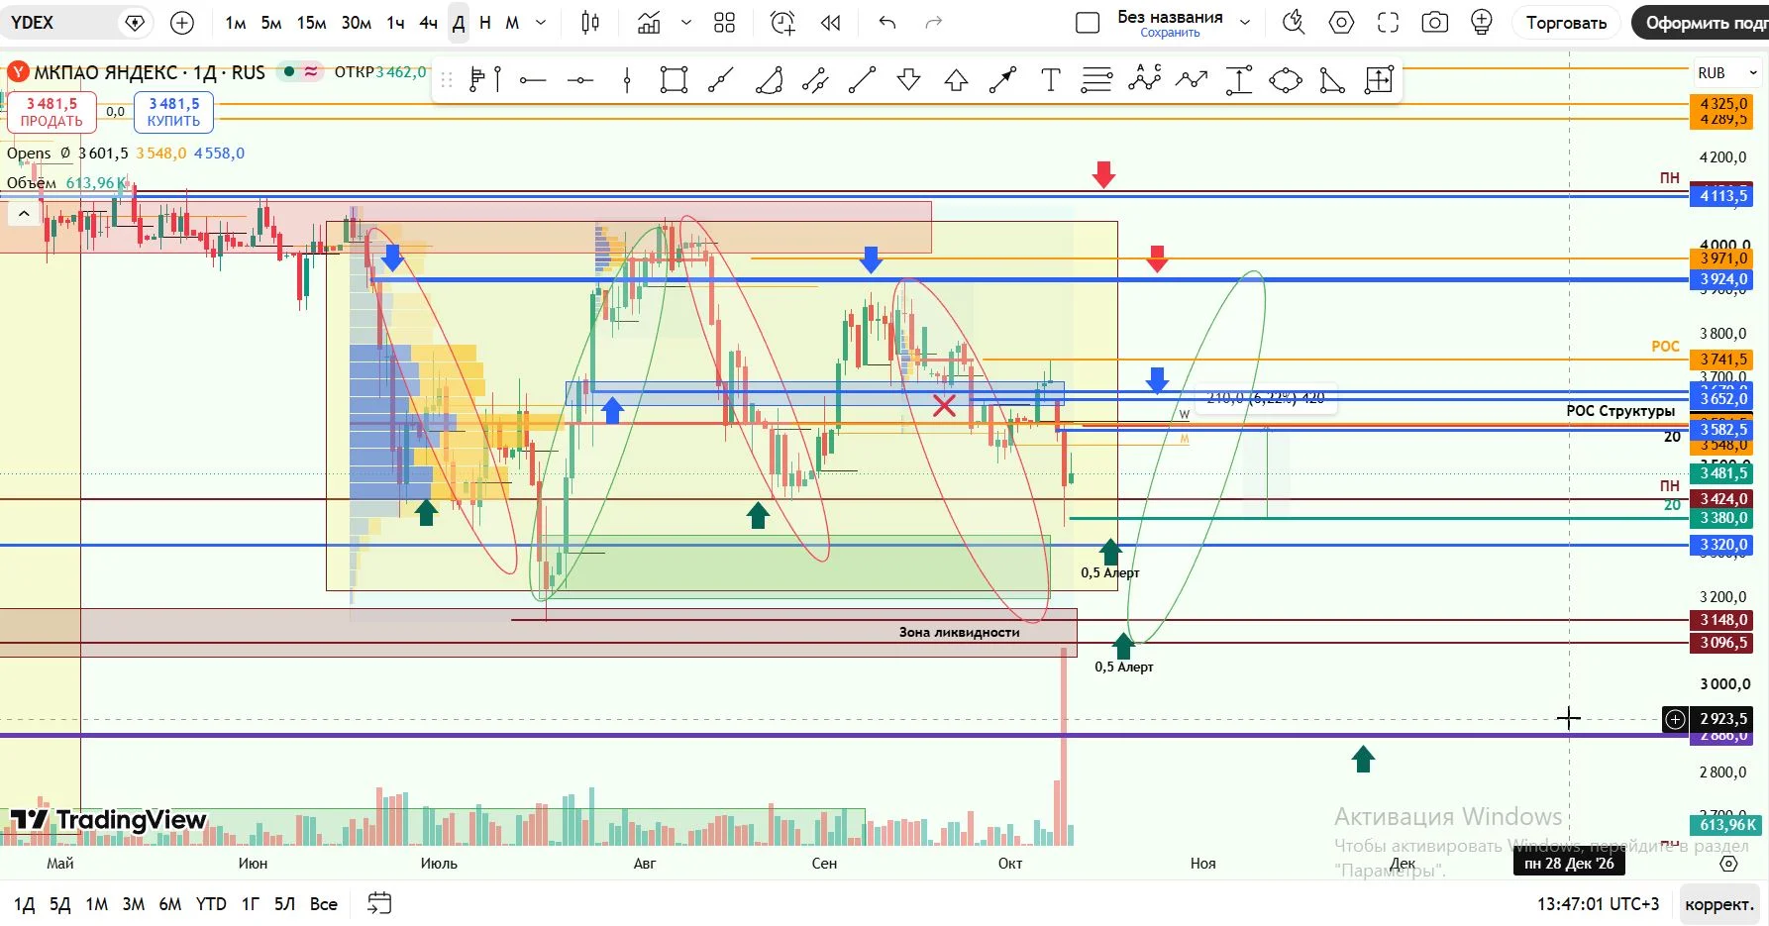This screenshot has width=1769, height=926.
Task: Click the Торговать button
Action: tap(1566, 23)
